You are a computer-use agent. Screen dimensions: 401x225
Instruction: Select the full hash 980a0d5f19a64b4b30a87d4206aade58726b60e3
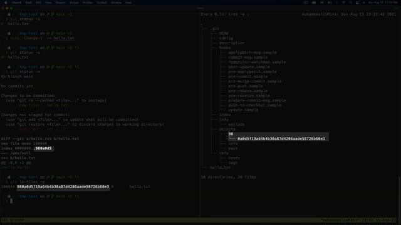click(63, 187)
